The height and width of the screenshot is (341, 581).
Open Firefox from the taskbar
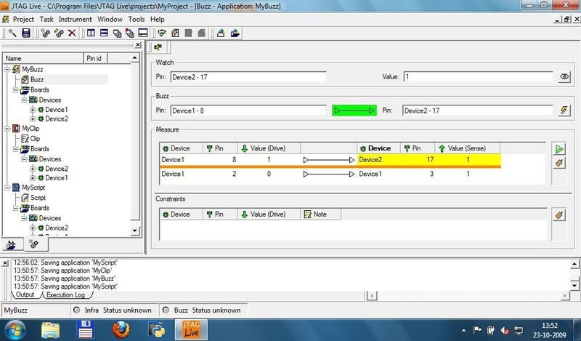tap(121, 329)
